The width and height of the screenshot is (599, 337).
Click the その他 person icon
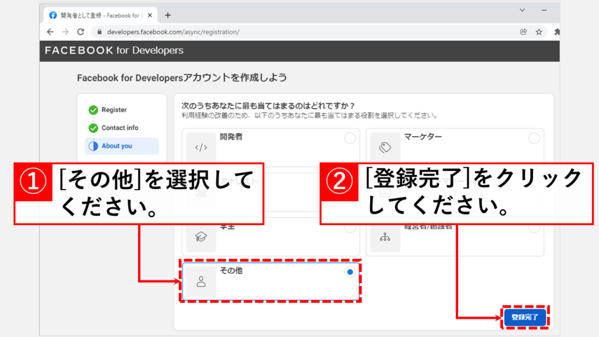[x=201, y=282]
